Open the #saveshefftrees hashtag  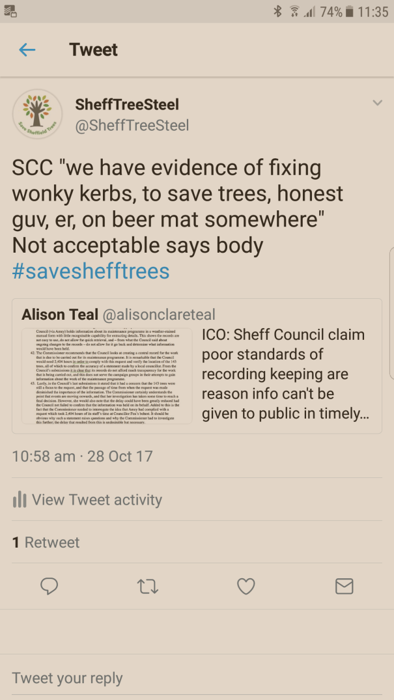pyautogui.click(x=91, y=271)
